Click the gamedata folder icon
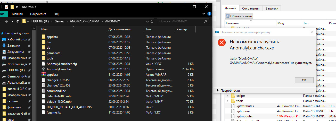 (43, 53)
